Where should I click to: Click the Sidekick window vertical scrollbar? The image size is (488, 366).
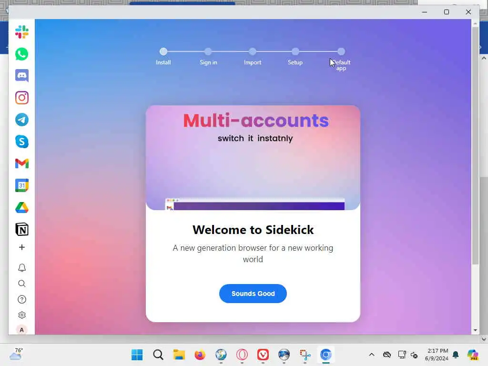(x=475, y=146)
